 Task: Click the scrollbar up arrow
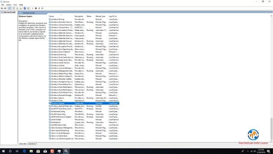coord(271,16)
